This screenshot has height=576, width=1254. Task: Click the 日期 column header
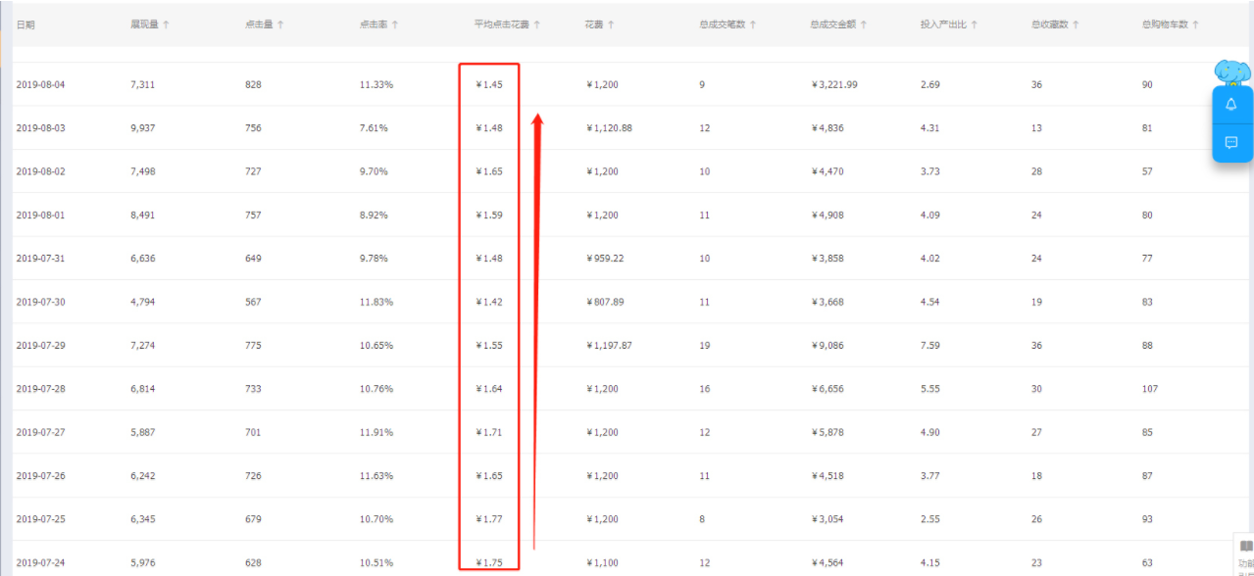[x=25, y=24]
